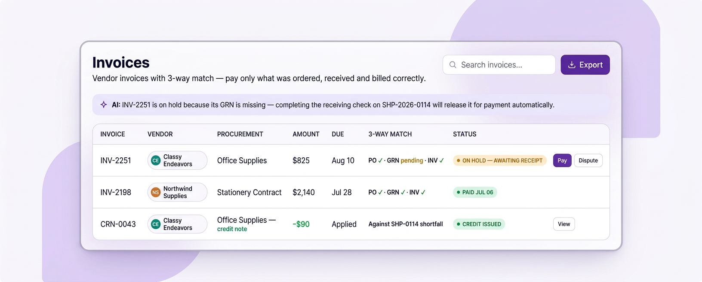Click the Applied due value
This screenshot has width=702, height=282.
click(344, 224)
